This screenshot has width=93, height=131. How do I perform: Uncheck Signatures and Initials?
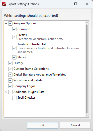tap(10, 80)
